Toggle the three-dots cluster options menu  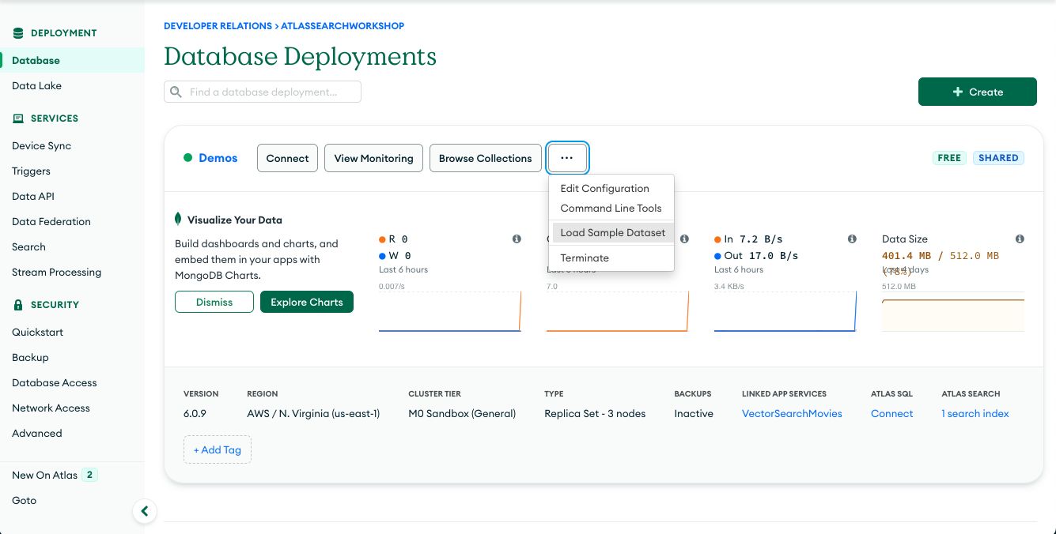pos(567,158)
